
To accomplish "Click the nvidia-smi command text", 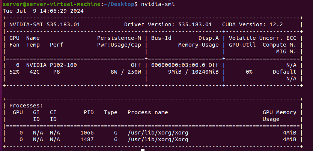I will pos(158,4).
